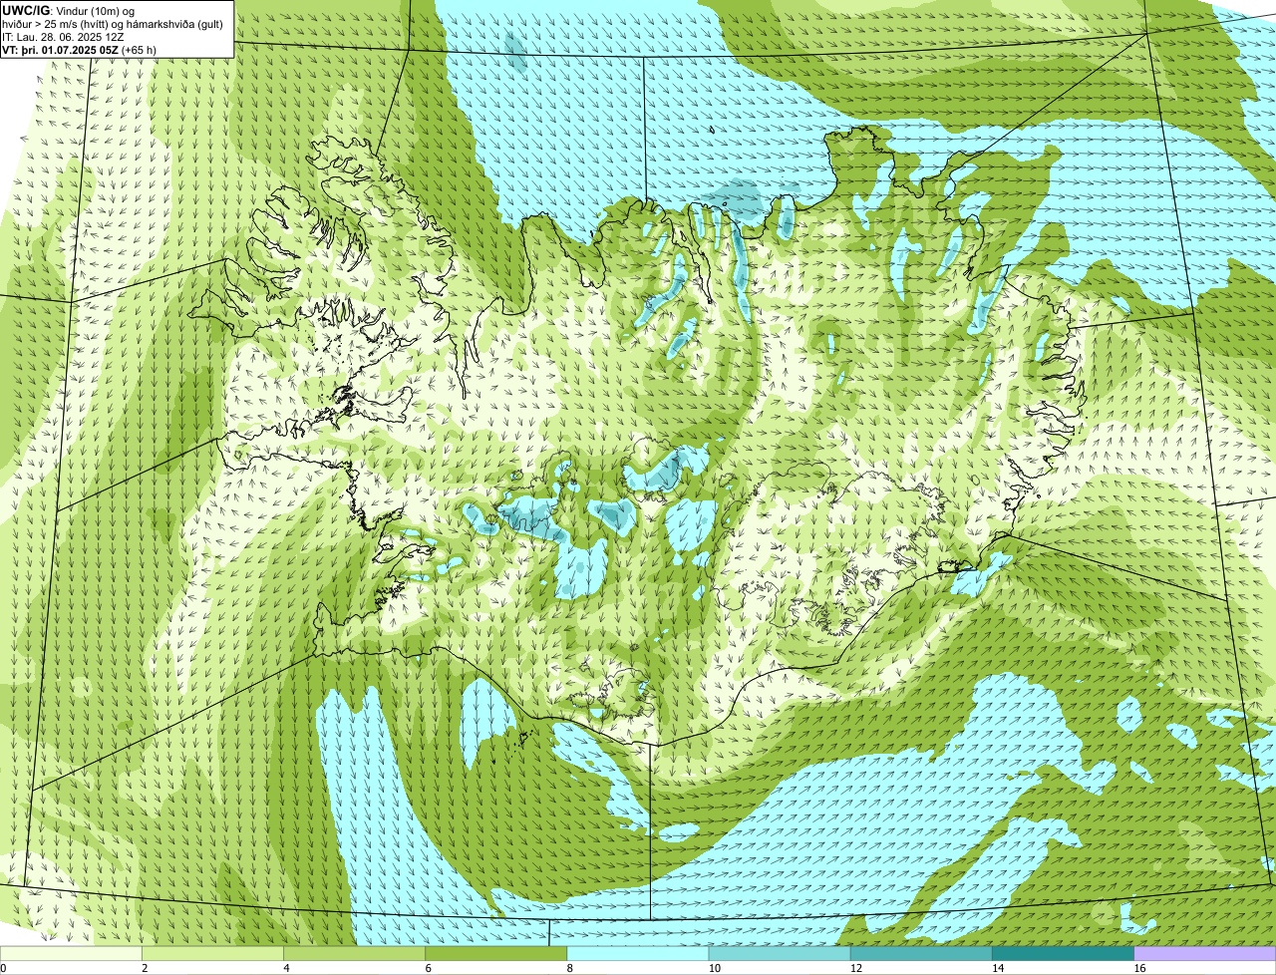1276x975 pixels.
Task: Click the purple 16+ legend swatch
Action: coord(1205,954)
